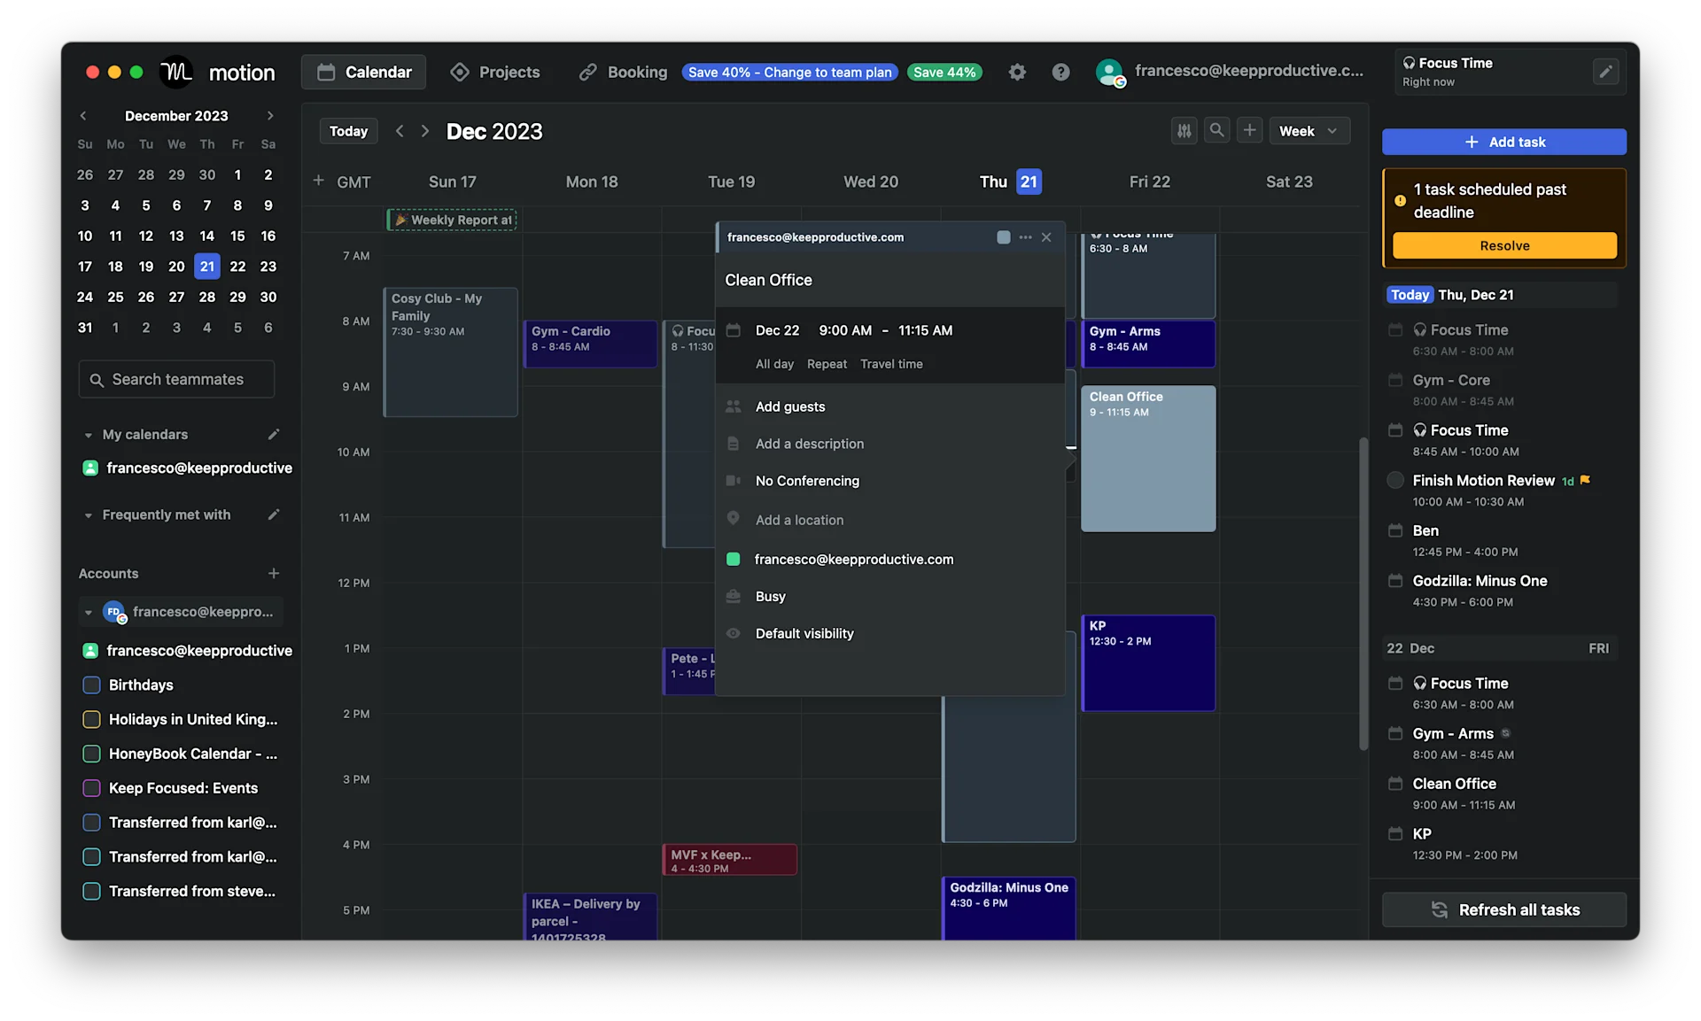The width and height of the screenshot is (1701, 1021).
Task: Open the settings gear in the top bar
Action: click(1017, 72)
